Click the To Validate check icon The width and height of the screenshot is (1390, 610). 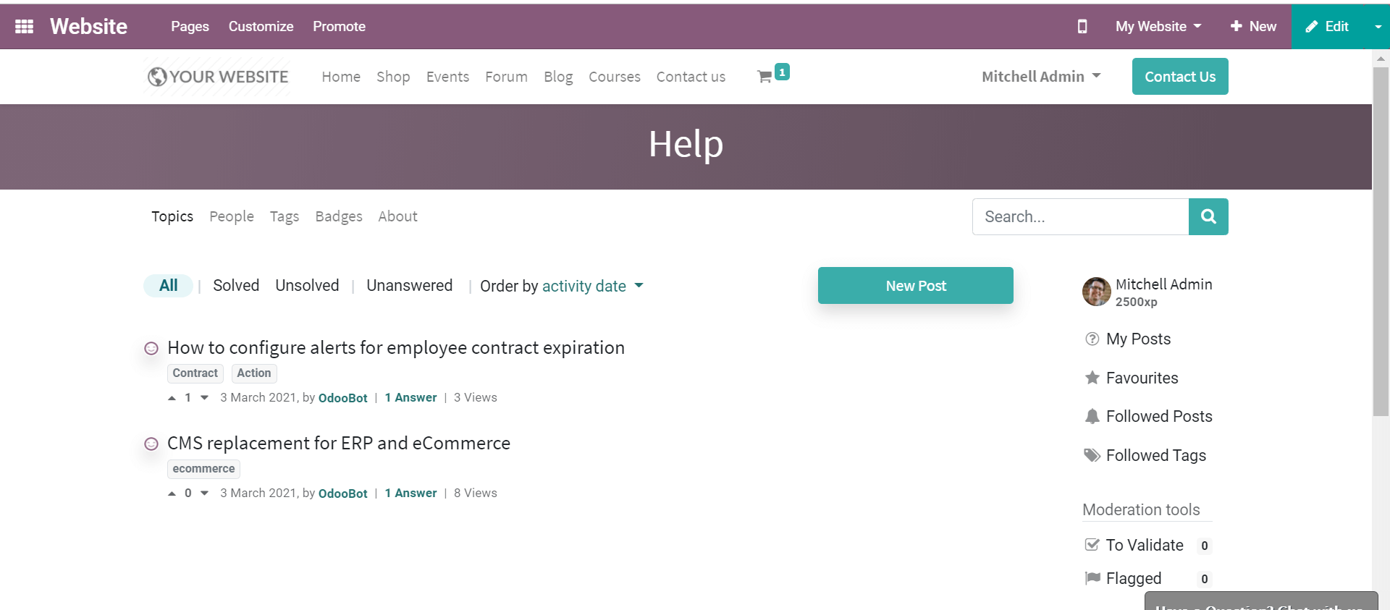(x=1092, y=545)
